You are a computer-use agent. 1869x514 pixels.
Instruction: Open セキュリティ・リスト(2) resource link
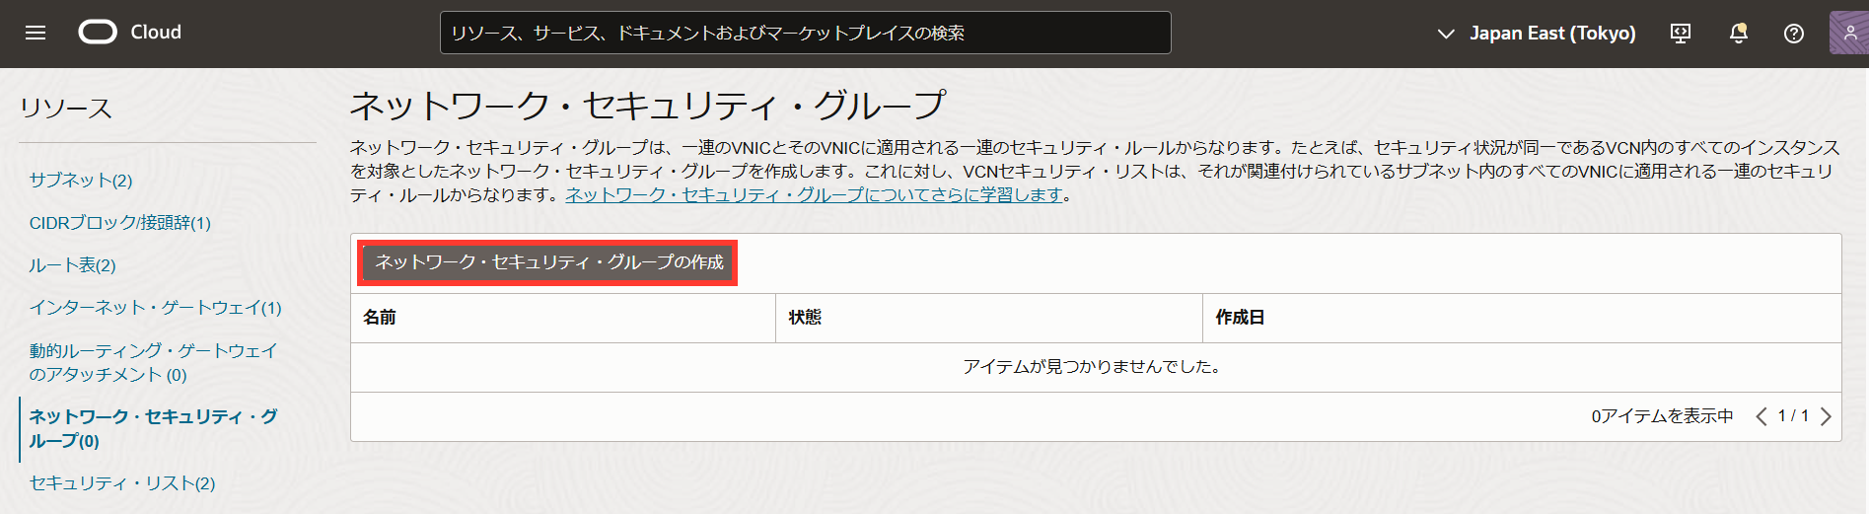click(x=122, y=483)
